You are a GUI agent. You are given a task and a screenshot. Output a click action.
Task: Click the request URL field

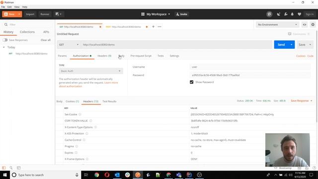pos(176,45)
